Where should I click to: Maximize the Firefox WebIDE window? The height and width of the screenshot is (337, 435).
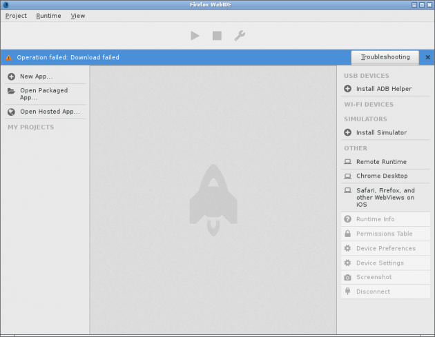[422, 5]
